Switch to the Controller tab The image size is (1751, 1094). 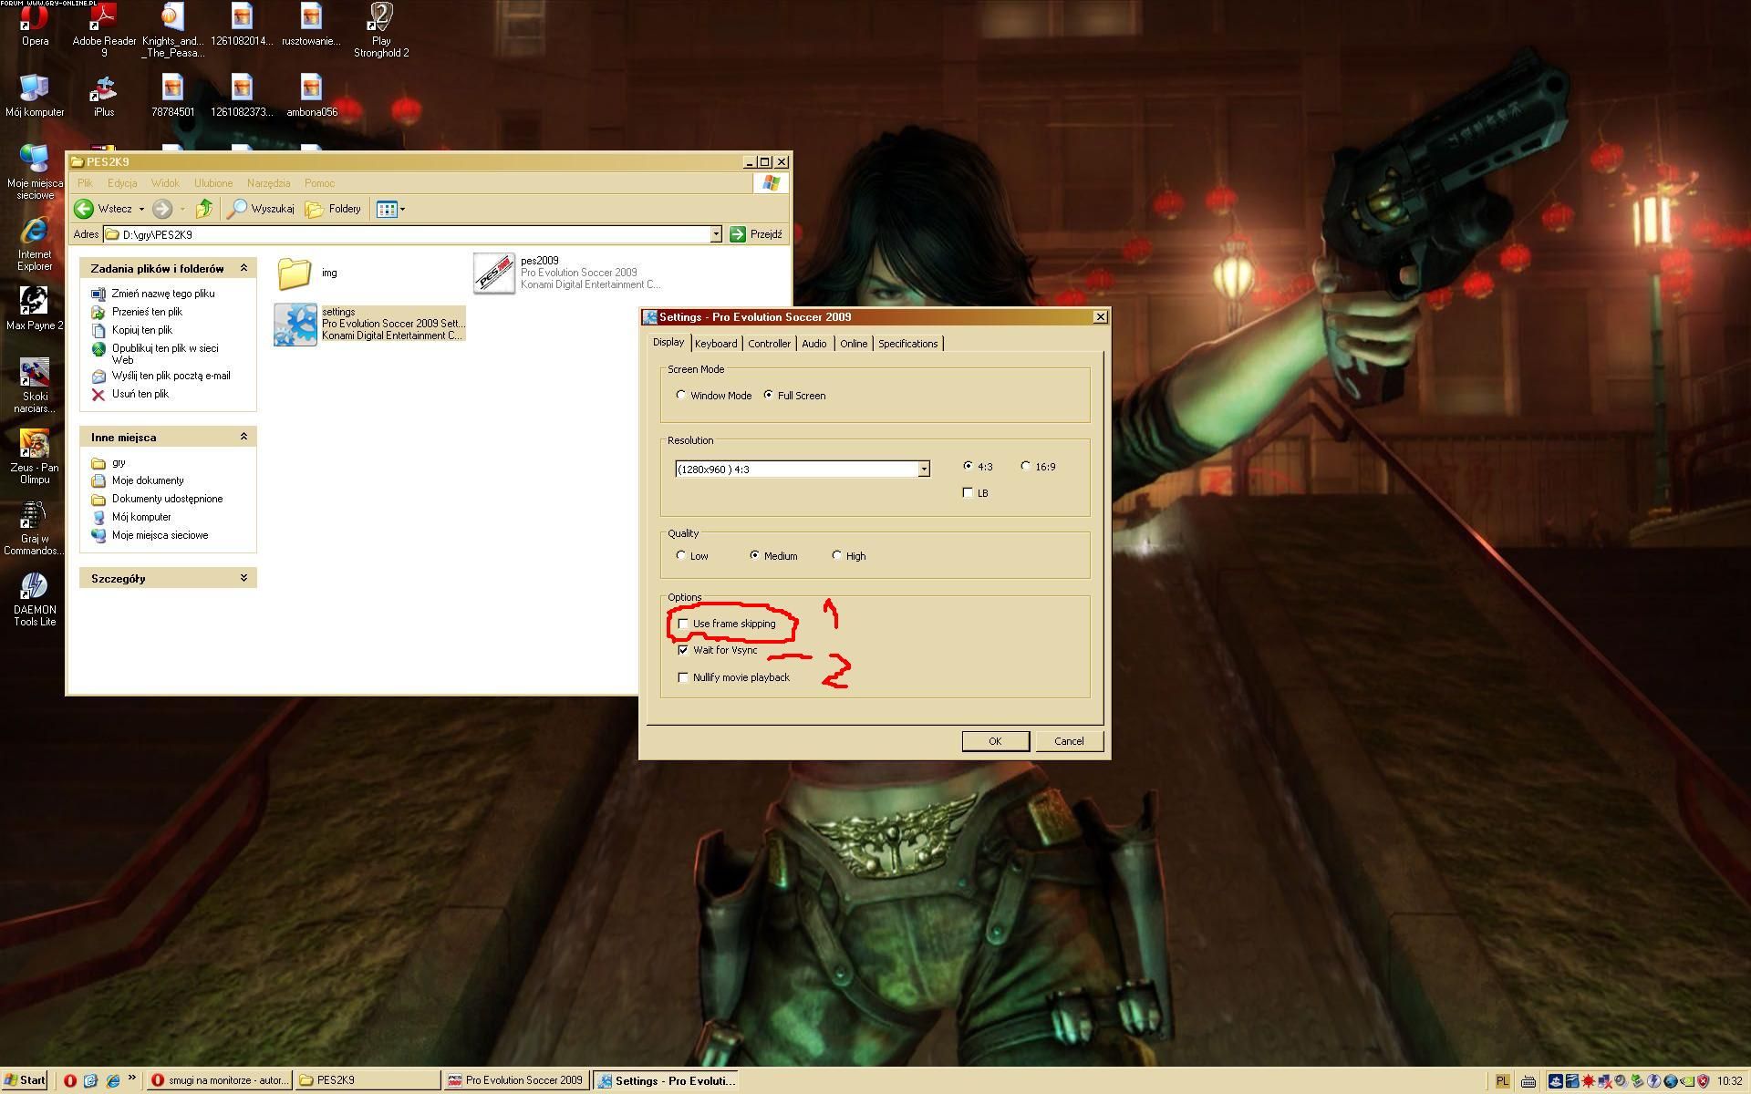pyautogui.click(x=769, y=344)
